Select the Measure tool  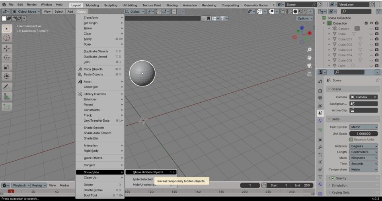click(x=7, y=96)
